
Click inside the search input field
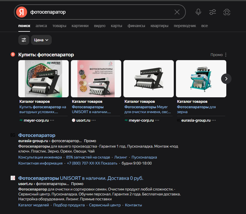click(99, 12)
